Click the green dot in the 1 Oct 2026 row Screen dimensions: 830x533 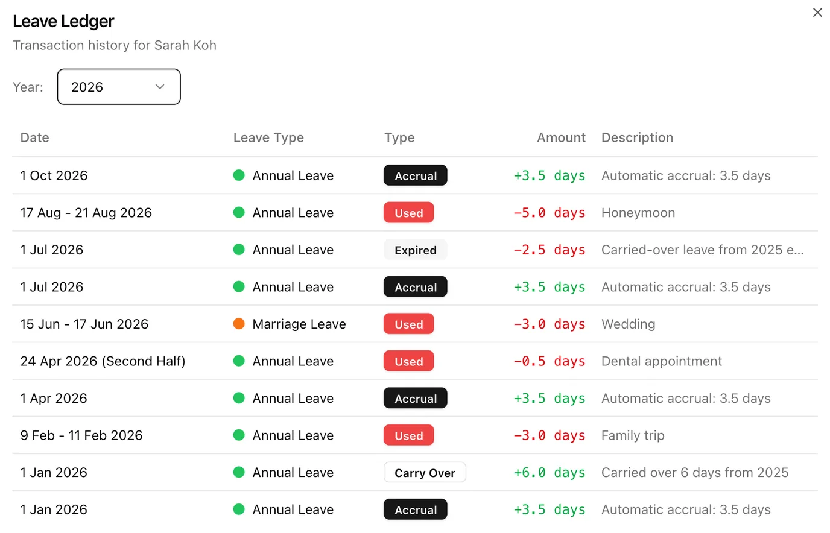pos(239,175)
